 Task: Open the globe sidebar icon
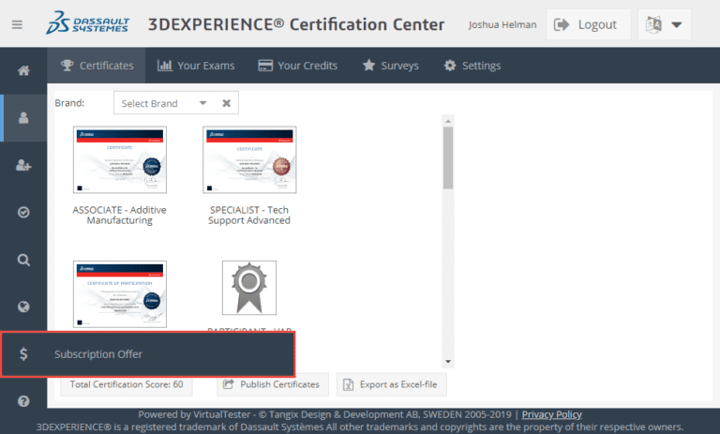tap(23, 307)
